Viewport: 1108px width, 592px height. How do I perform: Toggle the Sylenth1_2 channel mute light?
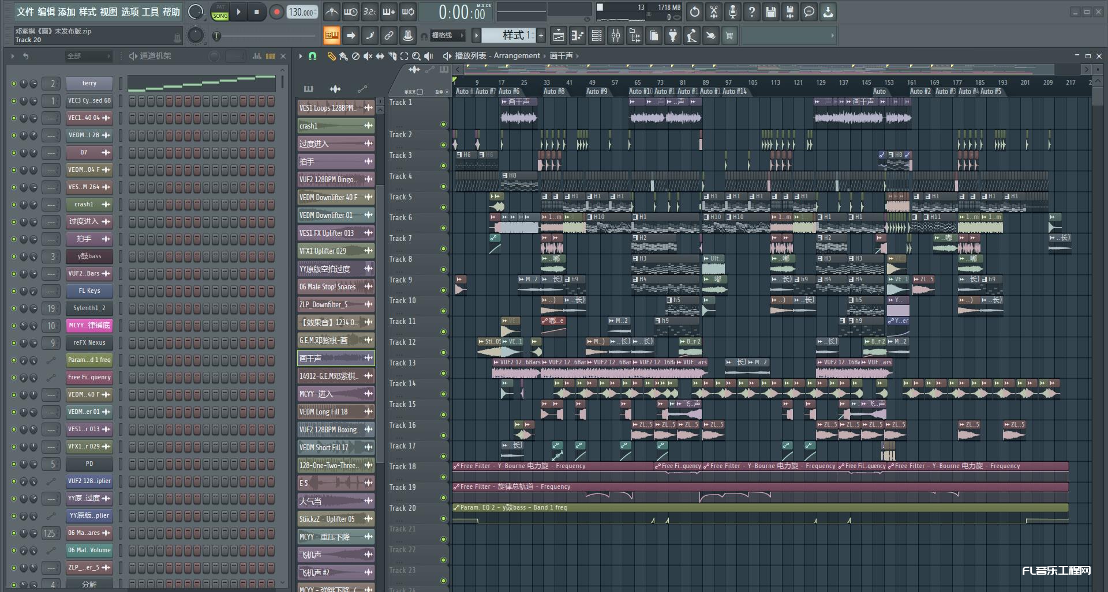click(14, 308)
